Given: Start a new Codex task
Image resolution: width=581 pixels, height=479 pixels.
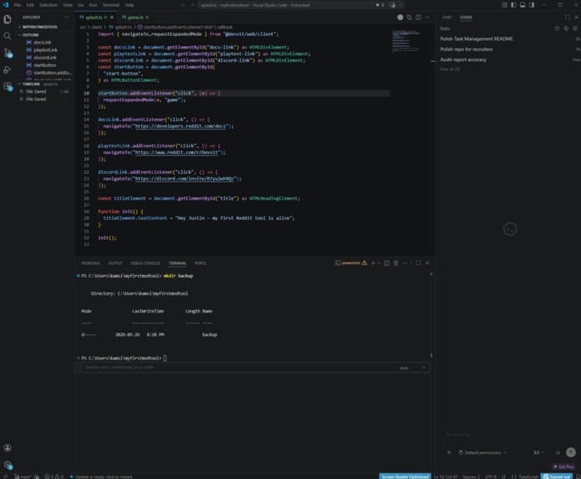Looking at the screenshot, I should (575, 28).
